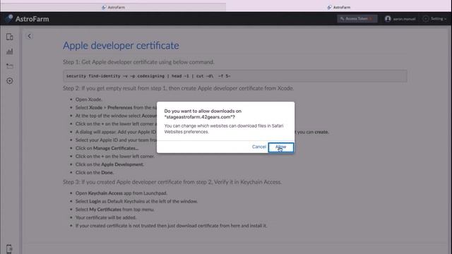Click the AstroFarm logo
The height and width of the screenshot is (254, 452).
27,19
